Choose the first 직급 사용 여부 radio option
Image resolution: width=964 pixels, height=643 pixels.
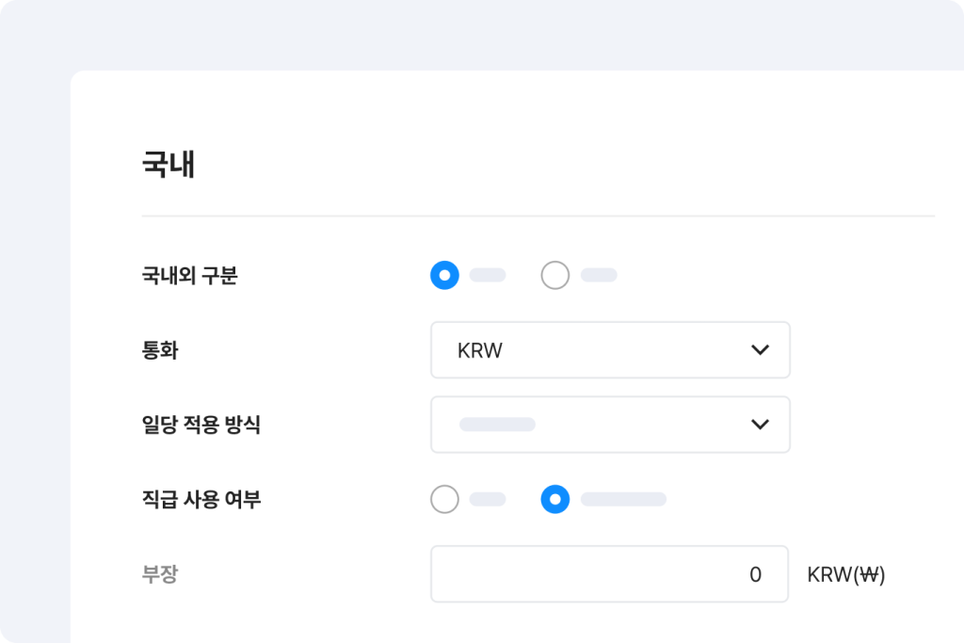click(x=444, y=499)
